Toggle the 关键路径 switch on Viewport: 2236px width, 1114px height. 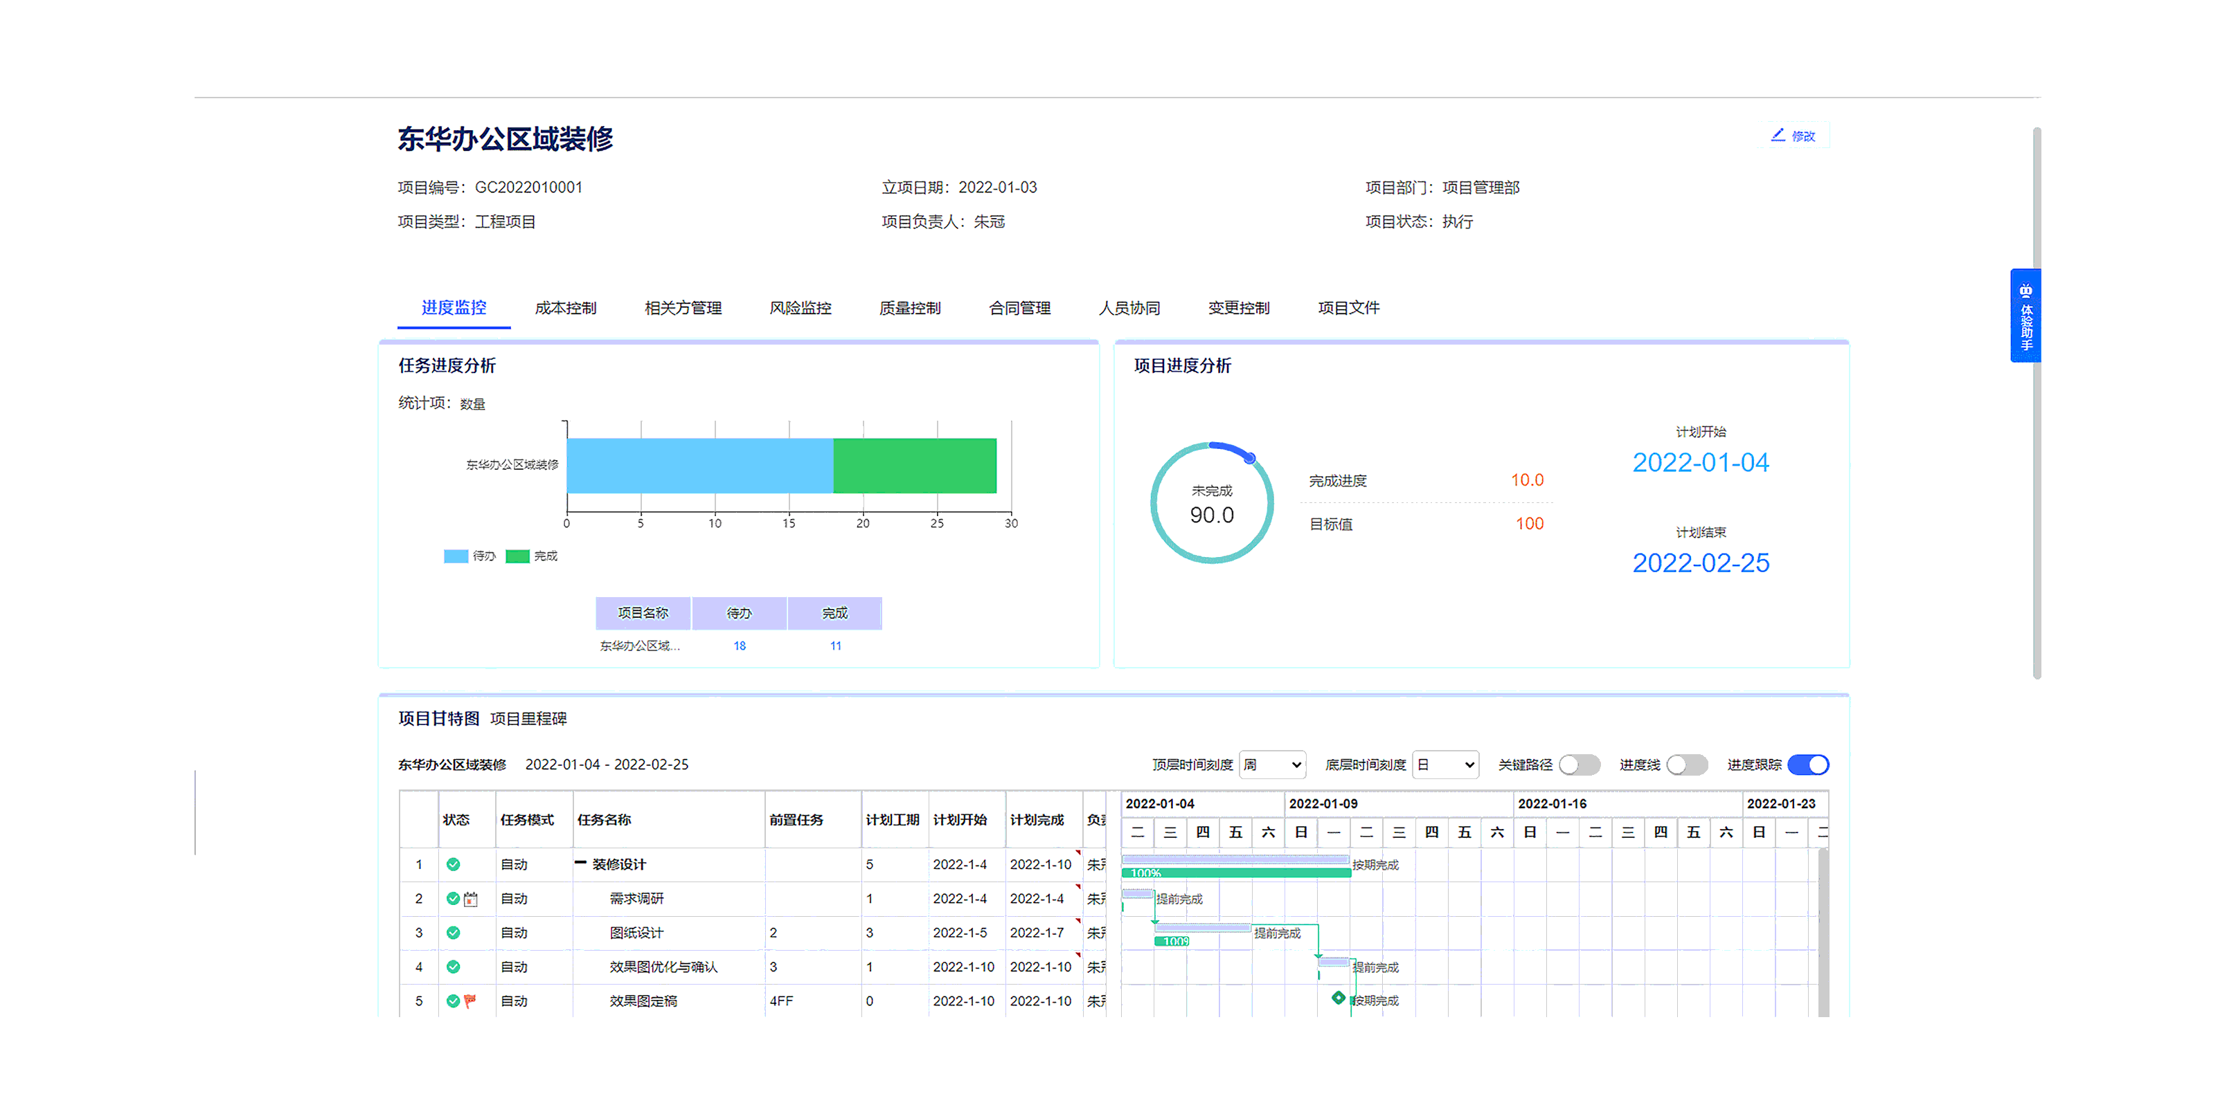tap(1579, 765)
